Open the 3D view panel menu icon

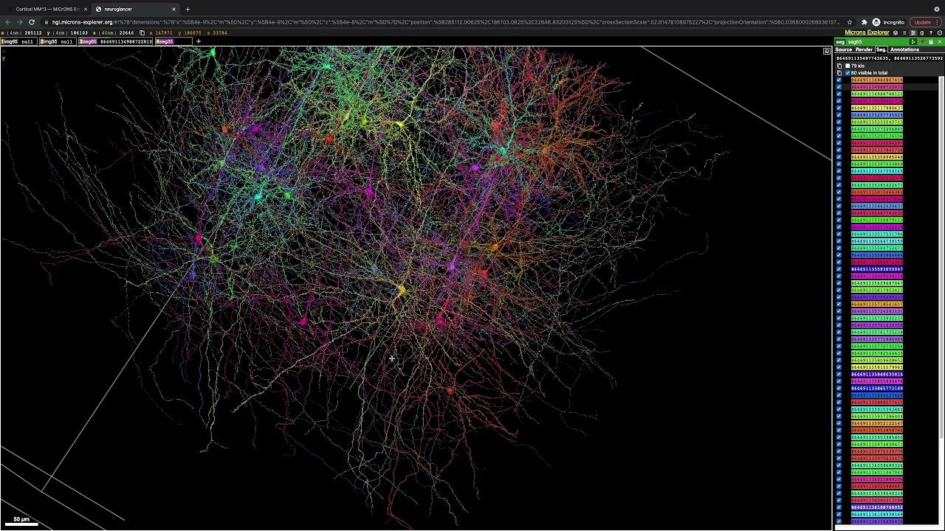(826, 52)
